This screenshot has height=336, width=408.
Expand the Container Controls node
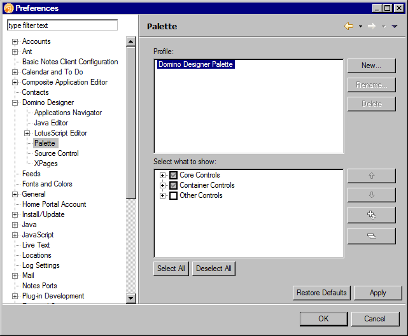point(162,185)
